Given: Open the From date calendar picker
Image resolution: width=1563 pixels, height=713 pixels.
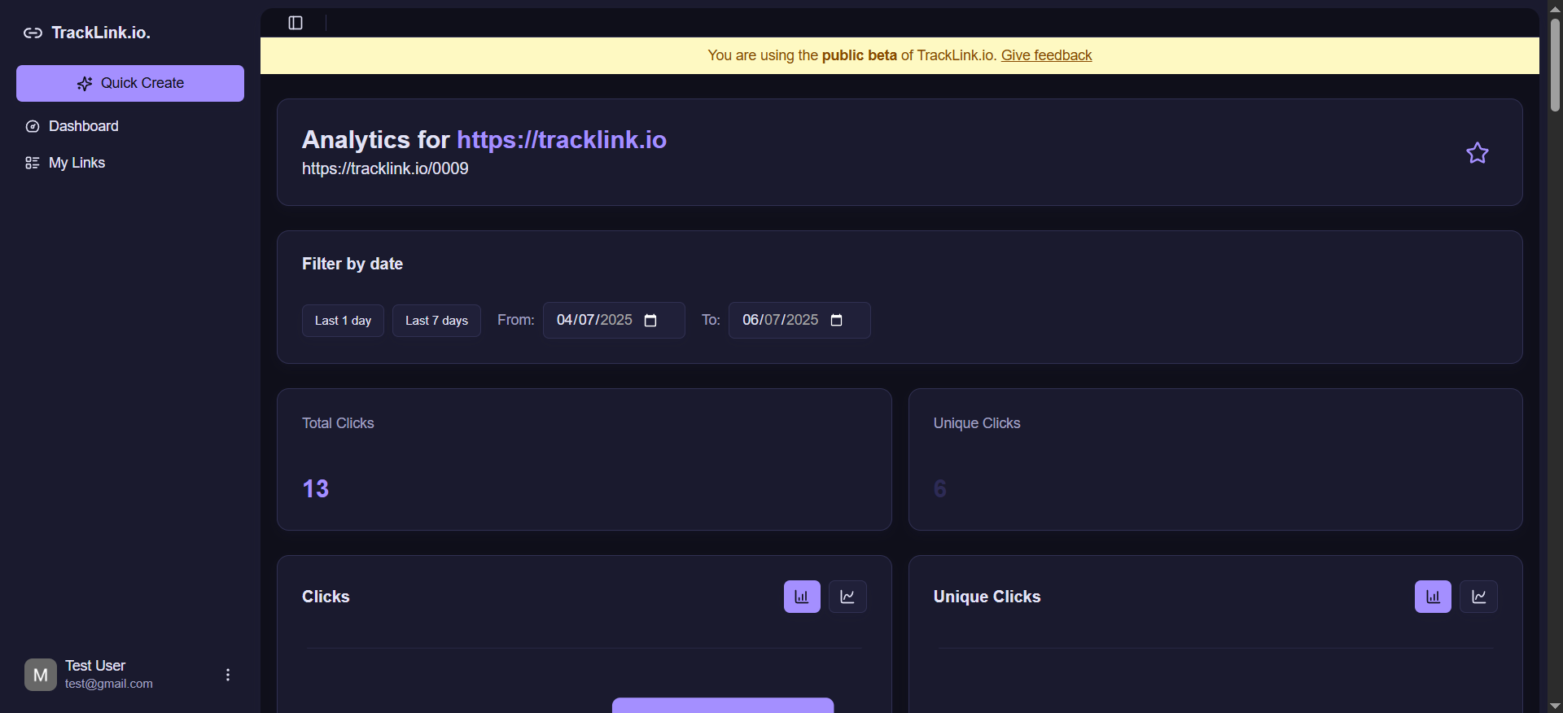Looking at the screenshot, I should 650,320.
